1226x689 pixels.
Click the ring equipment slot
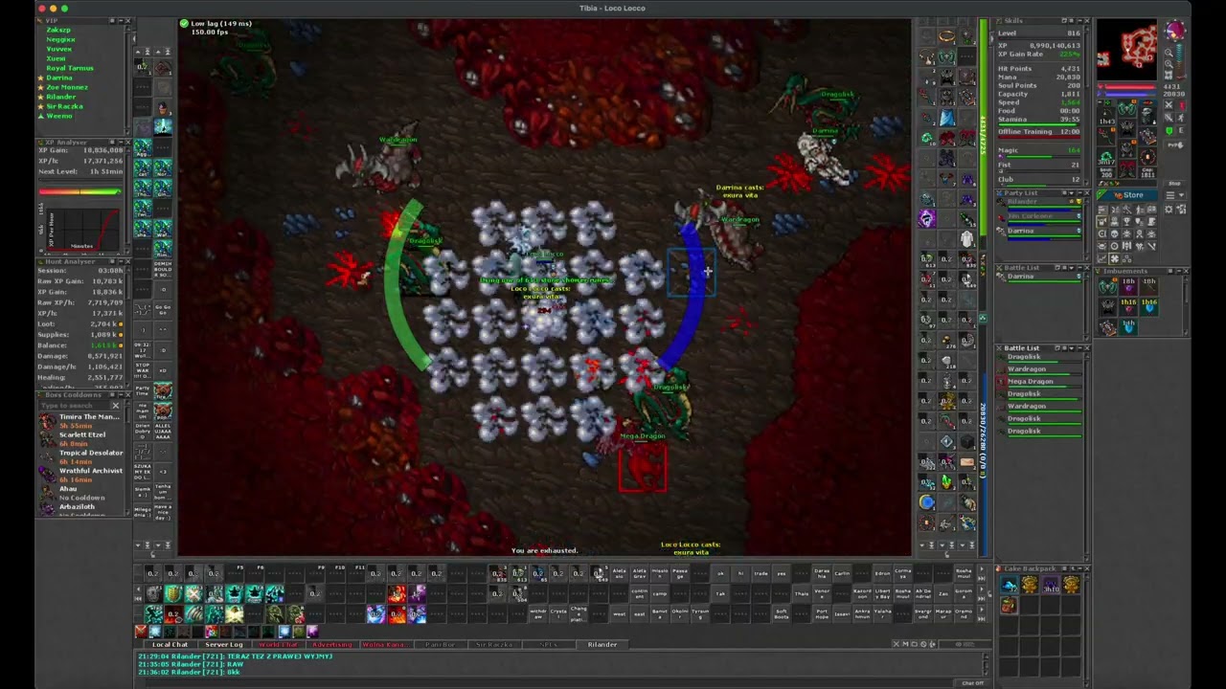(1107, 156)
